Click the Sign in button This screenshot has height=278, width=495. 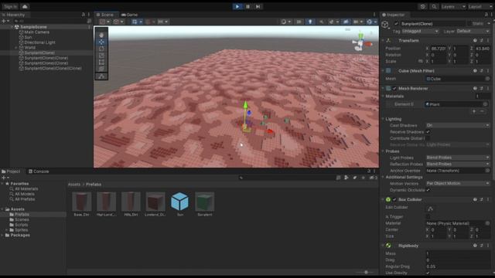10,6
